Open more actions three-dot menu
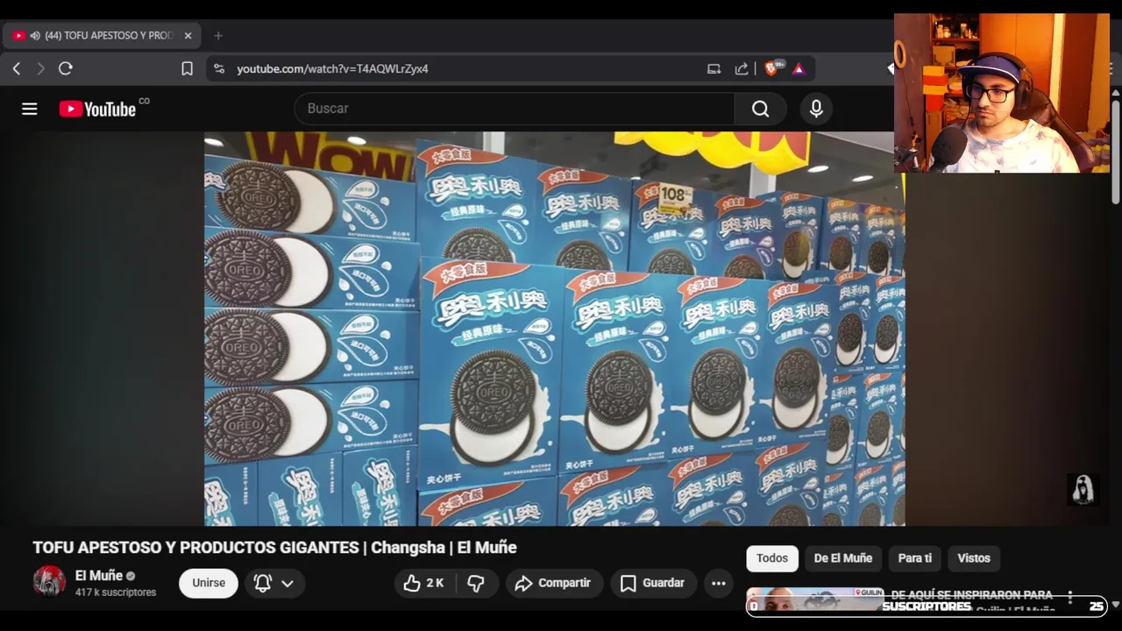This screenshot has width=1122, height=631. (718, 583)
